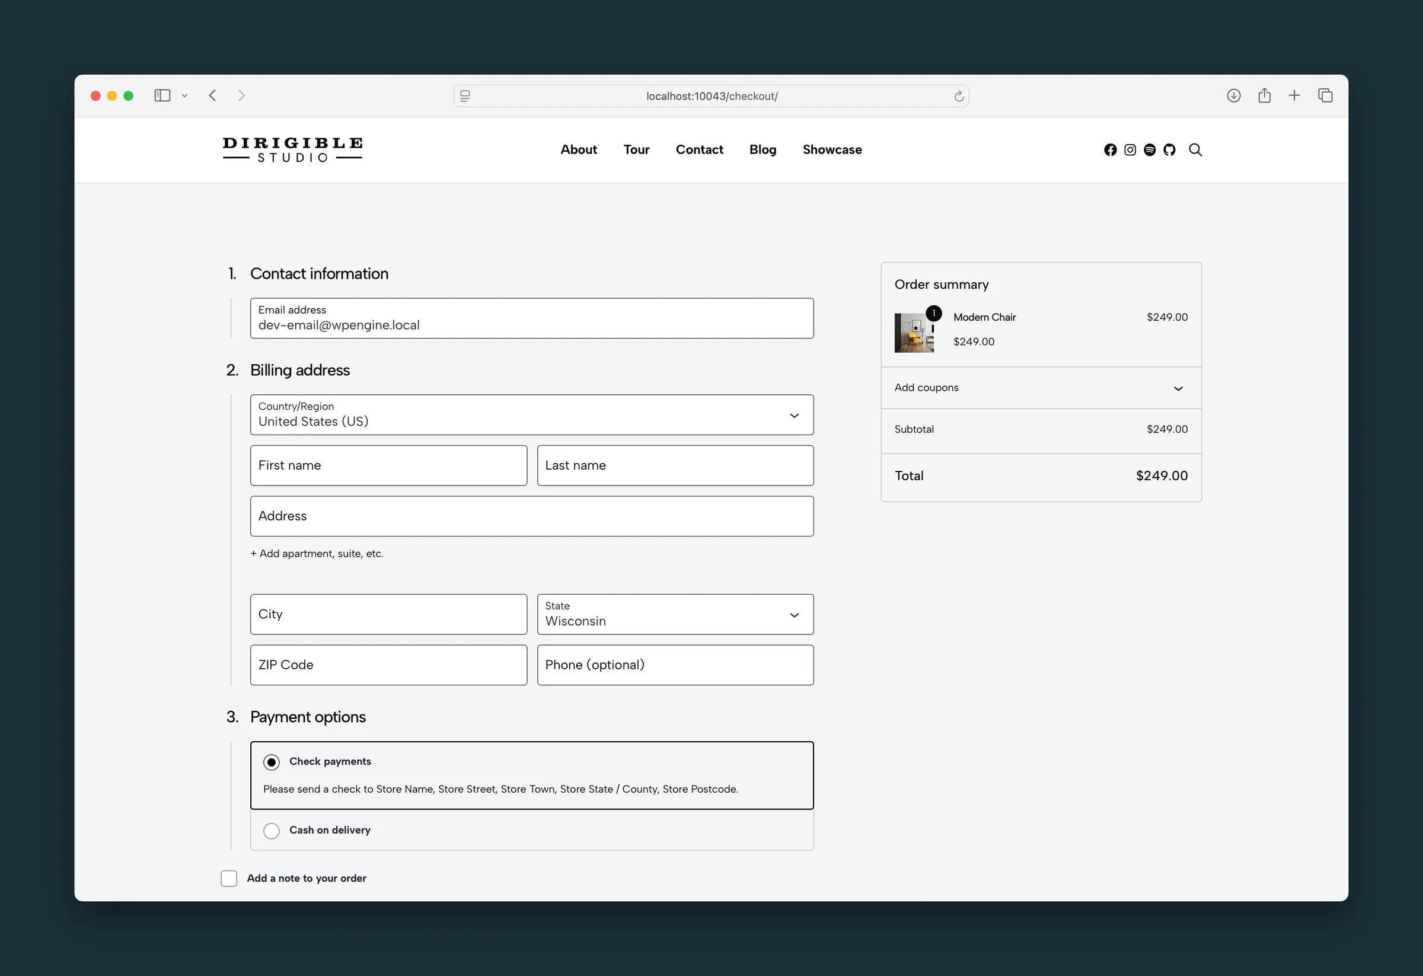Open the Facebook social icon
Viewport: 1423px width, 976px height.
click(1110, 150)
